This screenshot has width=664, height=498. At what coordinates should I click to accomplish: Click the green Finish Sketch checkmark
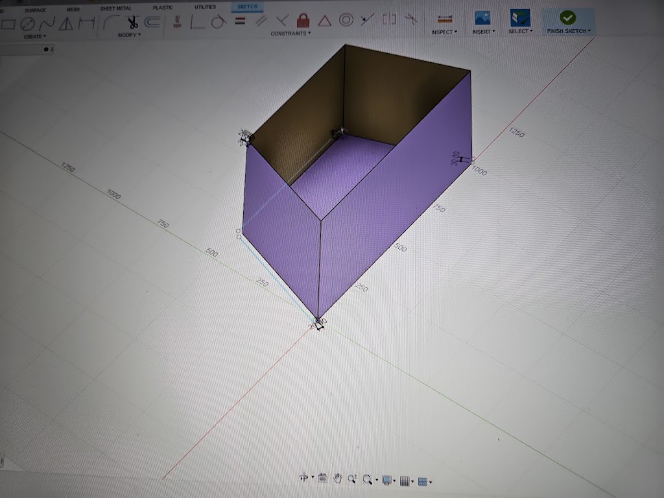tap(567, 18)
